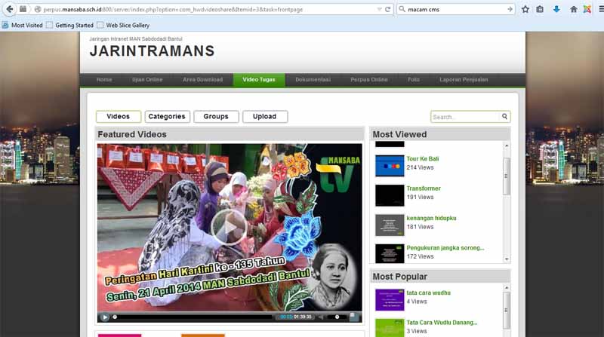604x337 pixels.
Task: Click the play button in player control bar
Action: pos(104,317)
